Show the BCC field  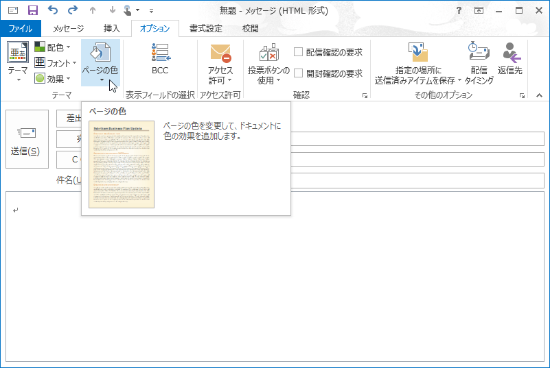pyautogui.click(x=160, y=60)
